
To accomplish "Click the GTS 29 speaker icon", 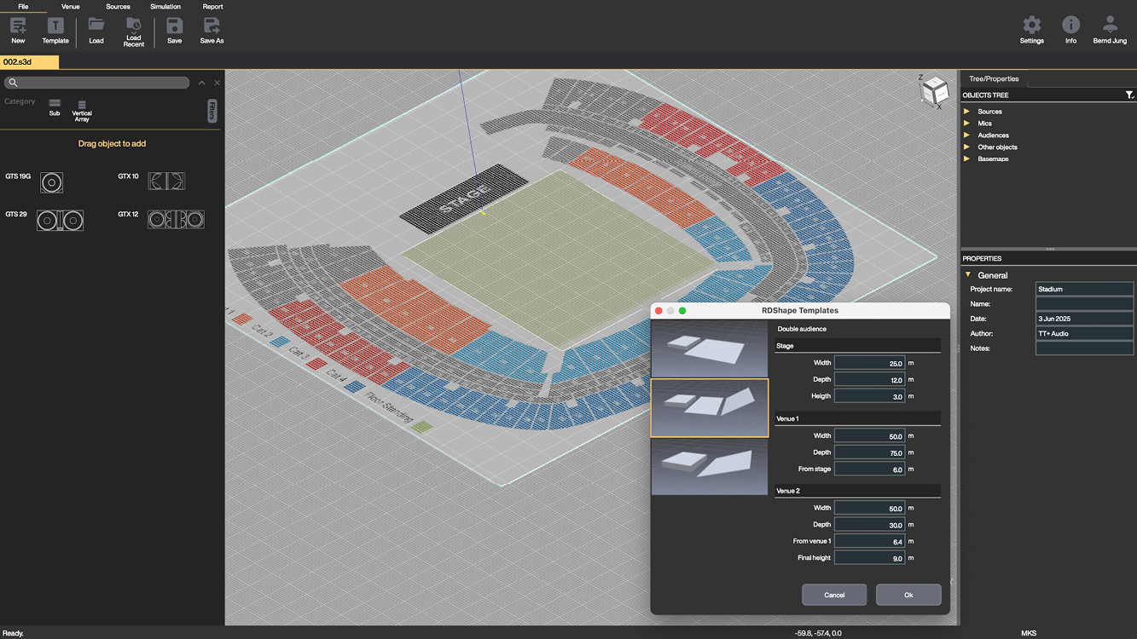I will click(60, 221).
